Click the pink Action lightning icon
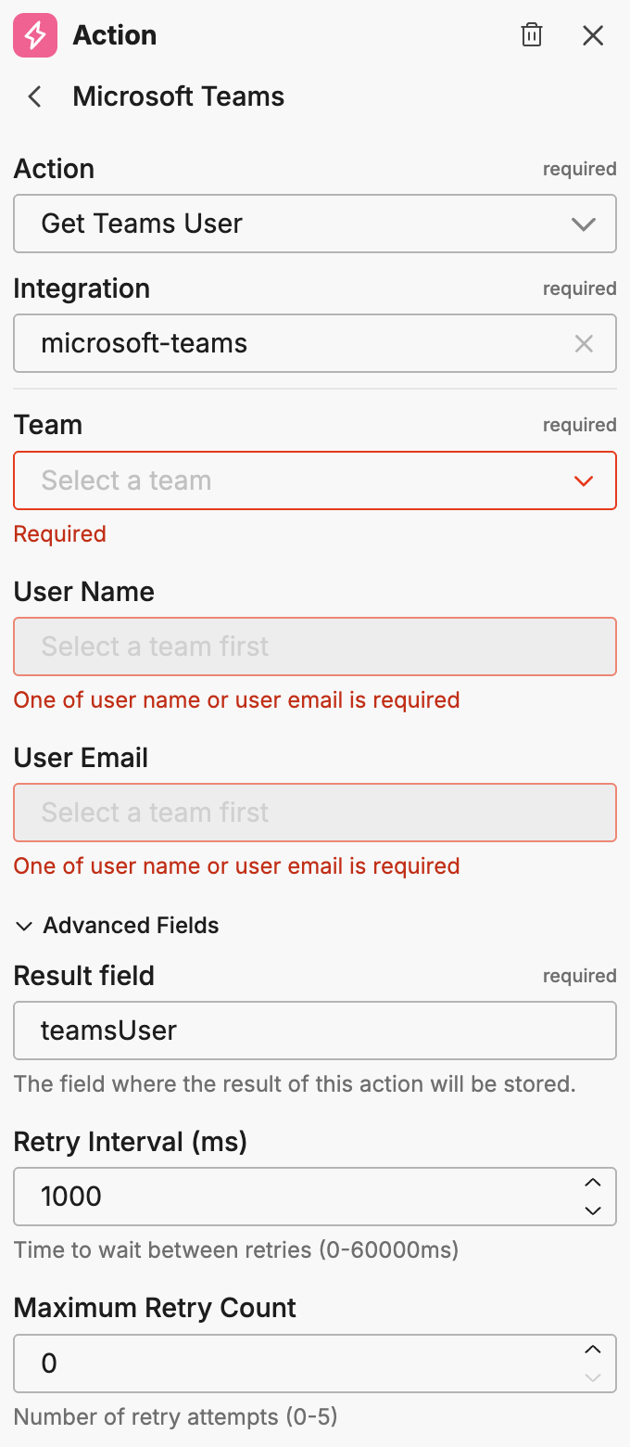Screen dimensions: 630x1447 pyautogui.click(x=33, y=35)
